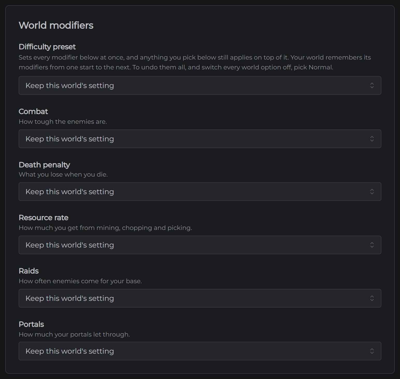Viewport: 400px width, 379px height.
Task: Click "How often enemies come for your base."
Action: click(80, 281)
